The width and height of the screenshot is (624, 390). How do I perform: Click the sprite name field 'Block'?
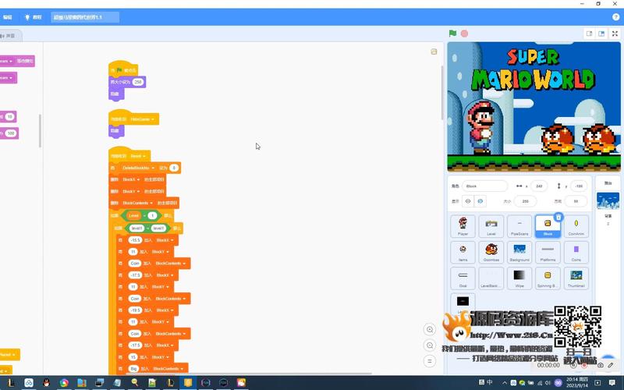click(484, 186)
